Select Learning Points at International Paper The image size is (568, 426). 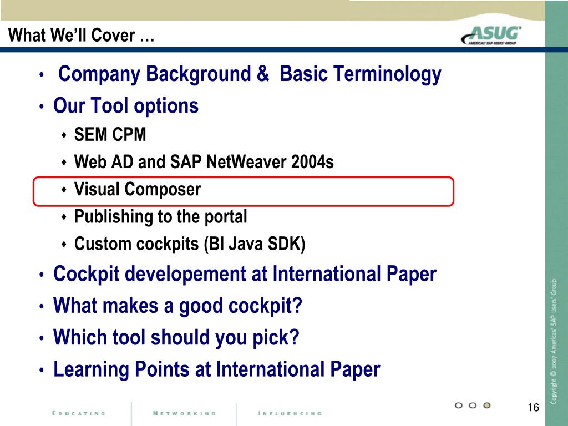217,369
